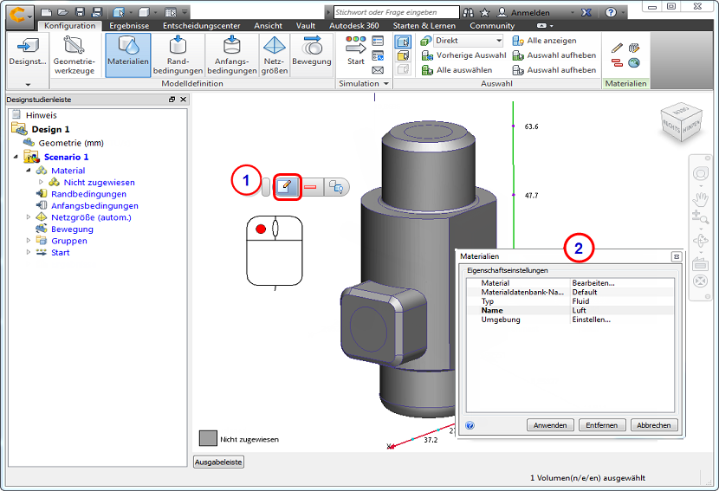This screenshot has height=491, width=719.
Task: Select the Hinweis tree item
Action: click(41, 115)
